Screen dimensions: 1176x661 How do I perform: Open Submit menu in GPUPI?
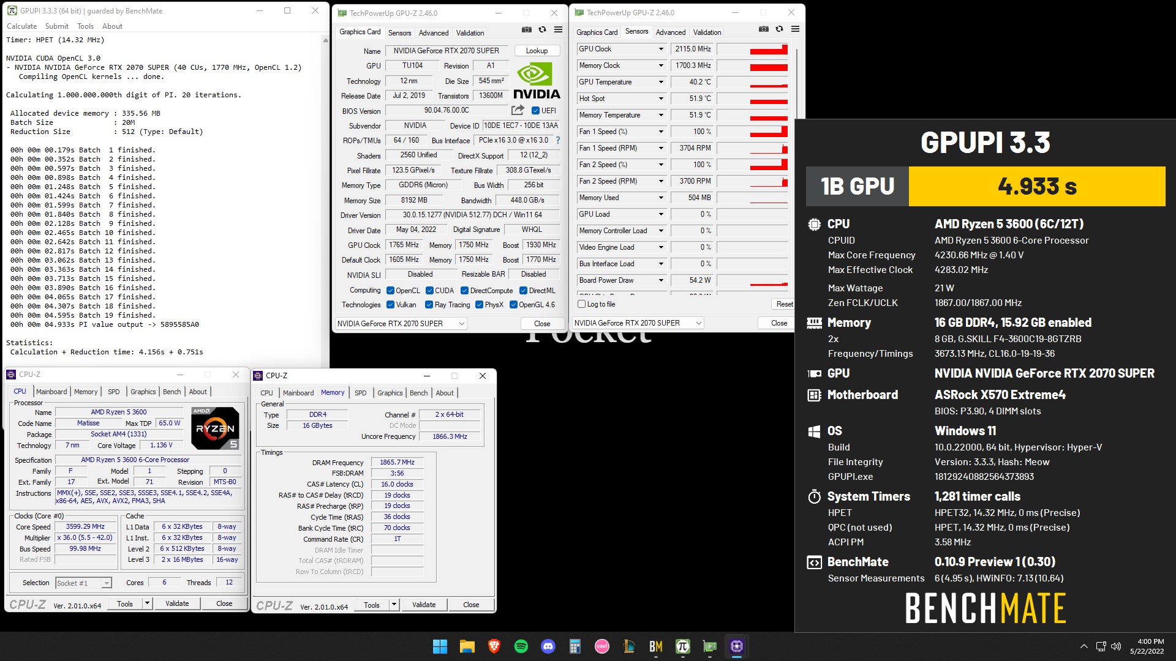pyautogui.click(x=56, y=26)
